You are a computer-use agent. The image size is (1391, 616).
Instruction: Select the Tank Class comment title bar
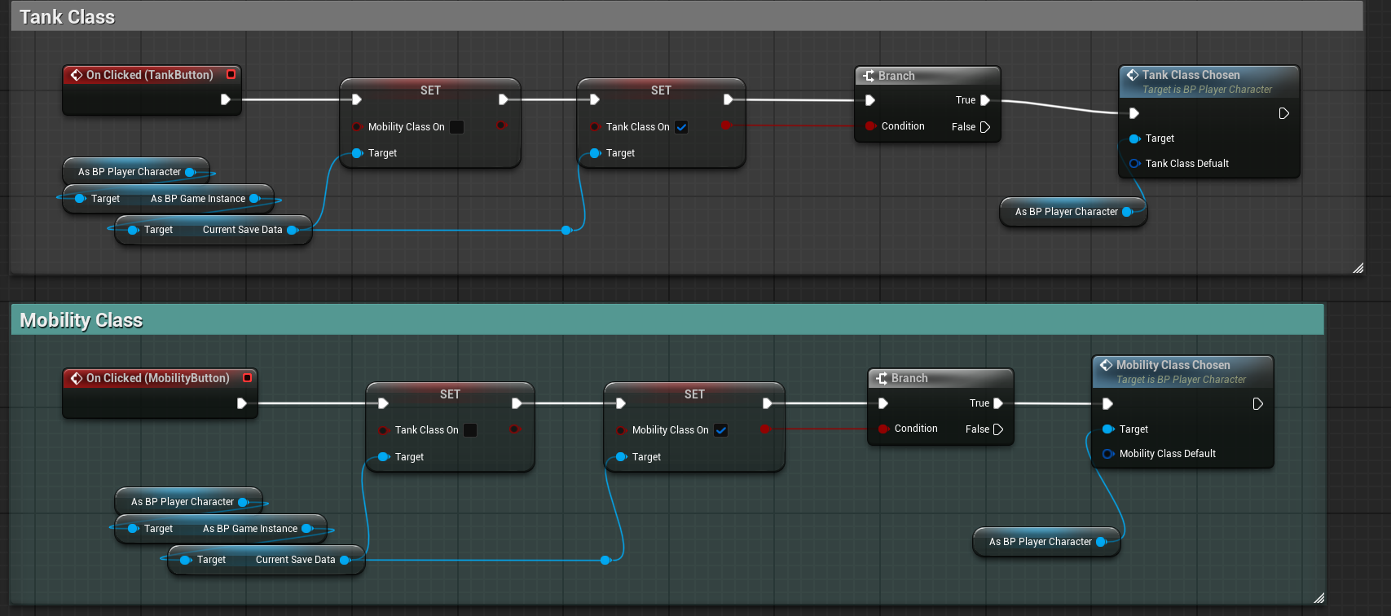687,16
